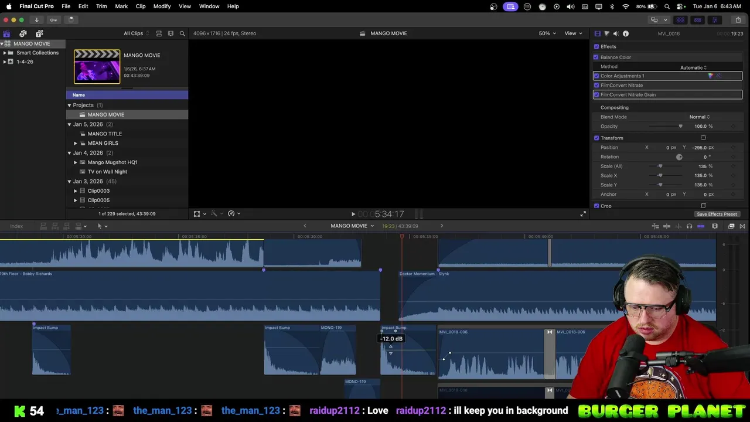Open the Method Automatic dropdown
Viewport: 750px width, 422px height.
tap(694, 67)
